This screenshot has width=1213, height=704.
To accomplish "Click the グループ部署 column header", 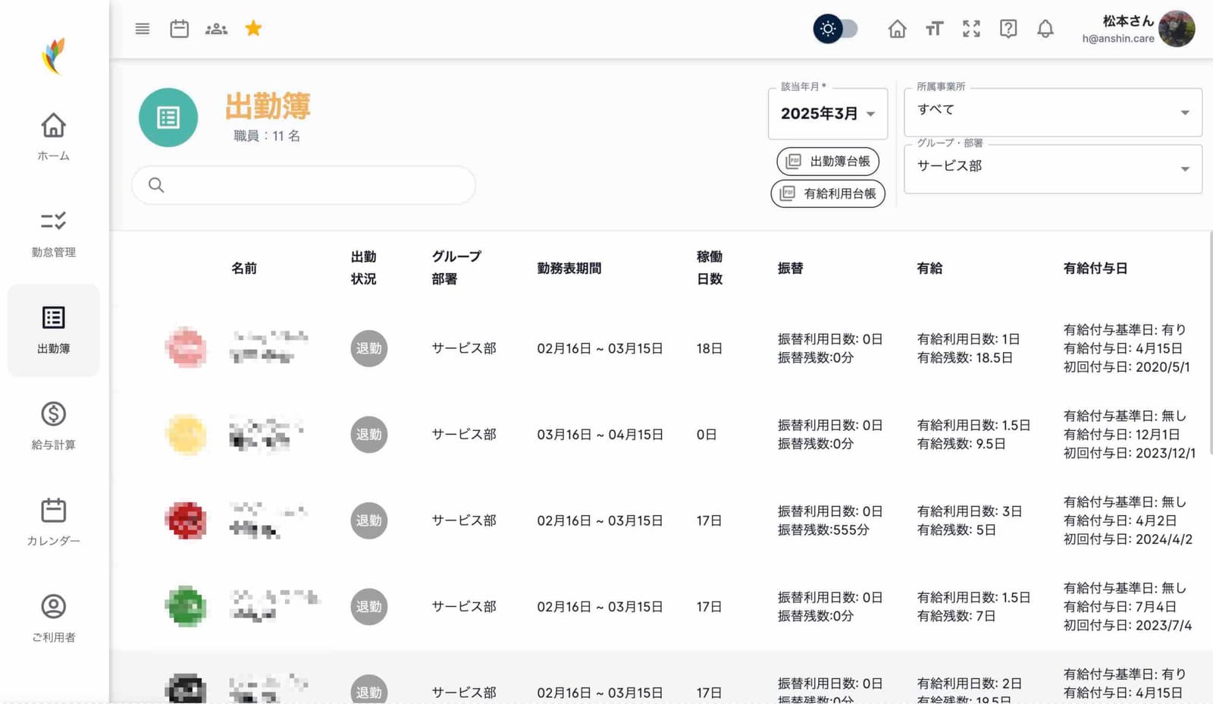I will pyautogui.click(x=456, y=268).
